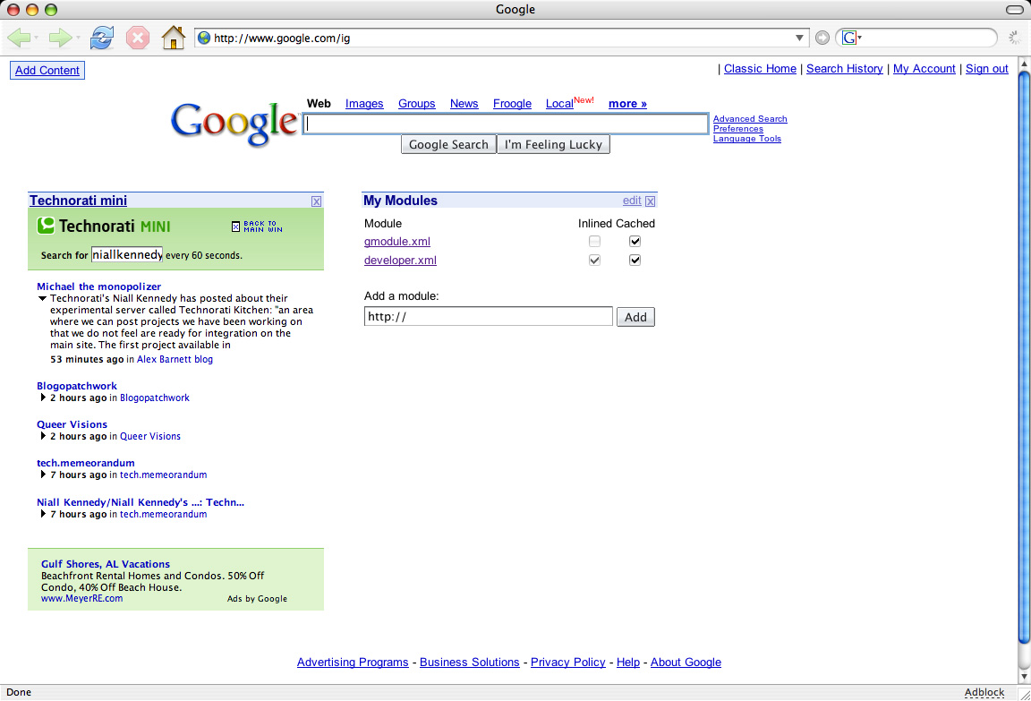Toggle Cached checkbox for developer.xml
Viewport: 1031px width, 701px height.
[x=635, y=260]
